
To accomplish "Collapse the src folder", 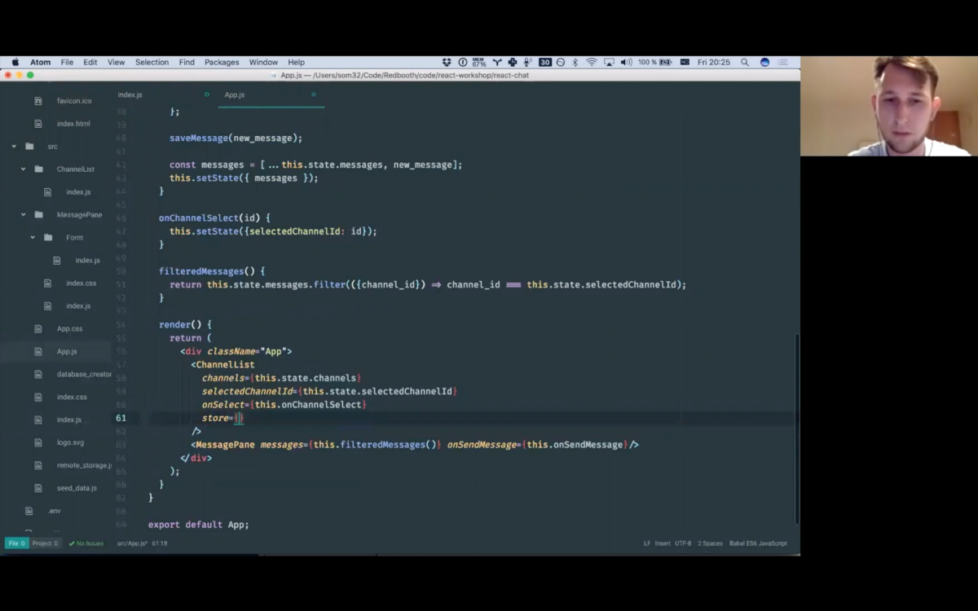I will (x=14, y=147).
